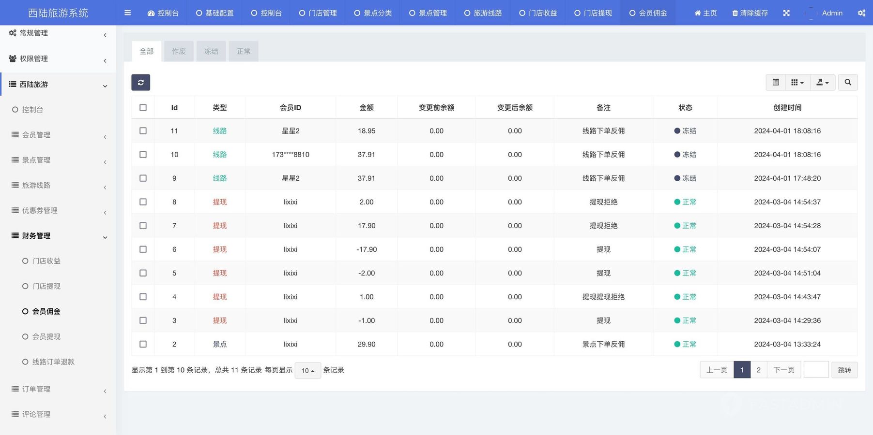Screen dimensions: 873x435
Task: Open the table search icon
Action: pos(847,83)
